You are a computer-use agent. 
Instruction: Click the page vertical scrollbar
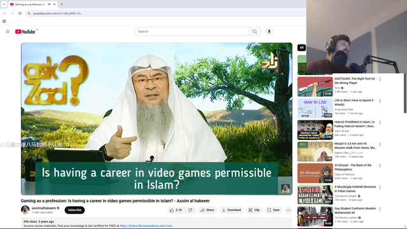click(405, 94)
